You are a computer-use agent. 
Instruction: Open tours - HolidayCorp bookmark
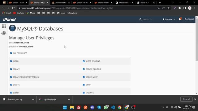67,13
